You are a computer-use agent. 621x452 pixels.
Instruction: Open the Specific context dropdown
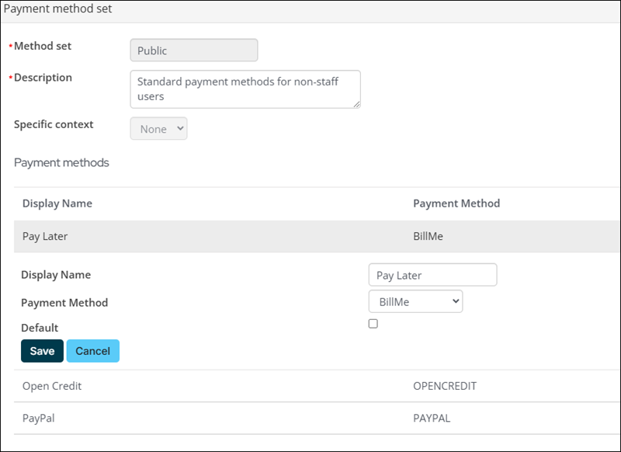(x=158, y=128)
